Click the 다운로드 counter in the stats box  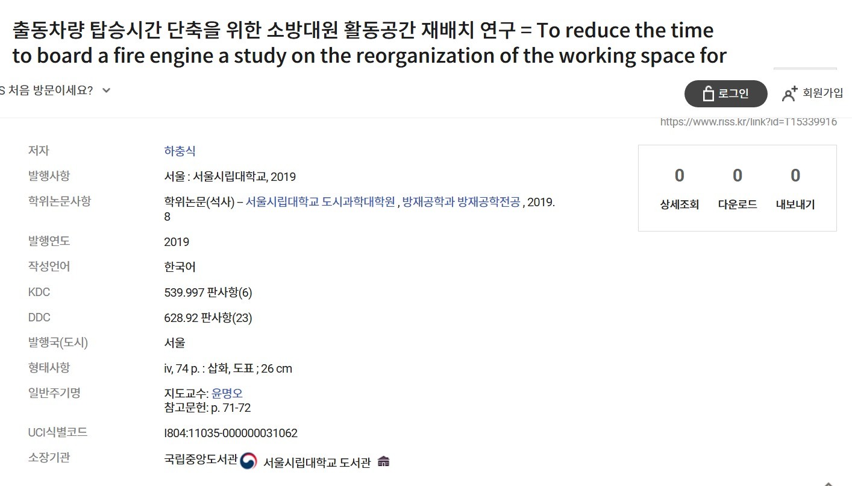tap(737, 205)
